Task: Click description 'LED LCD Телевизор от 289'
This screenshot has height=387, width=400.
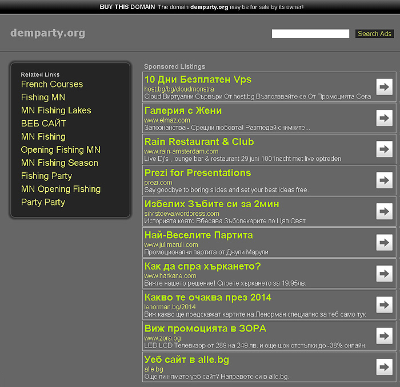Action: point(255,346)
